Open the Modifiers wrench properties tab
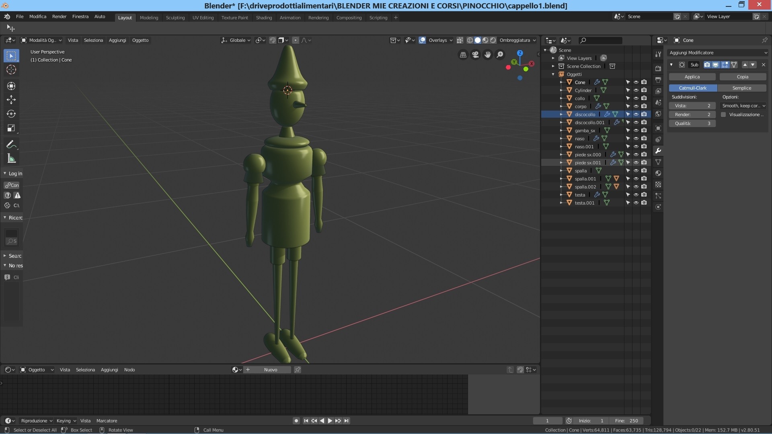Screen dimensions: 772x434 pos(658,151)
